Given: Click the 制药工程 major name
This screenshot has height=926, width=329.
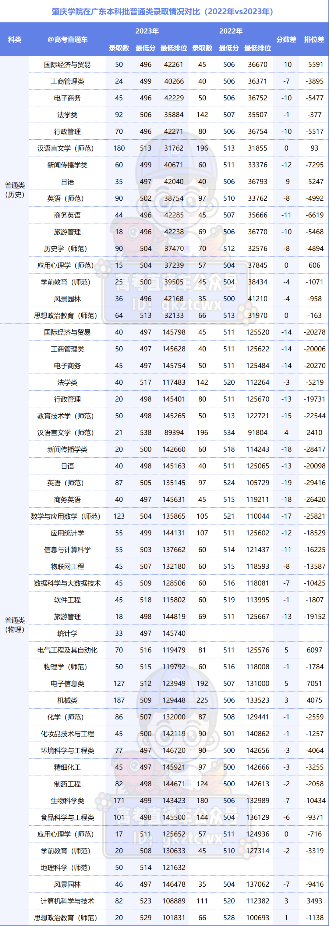Looking at the screenshot, I should [x=68, y=784].
